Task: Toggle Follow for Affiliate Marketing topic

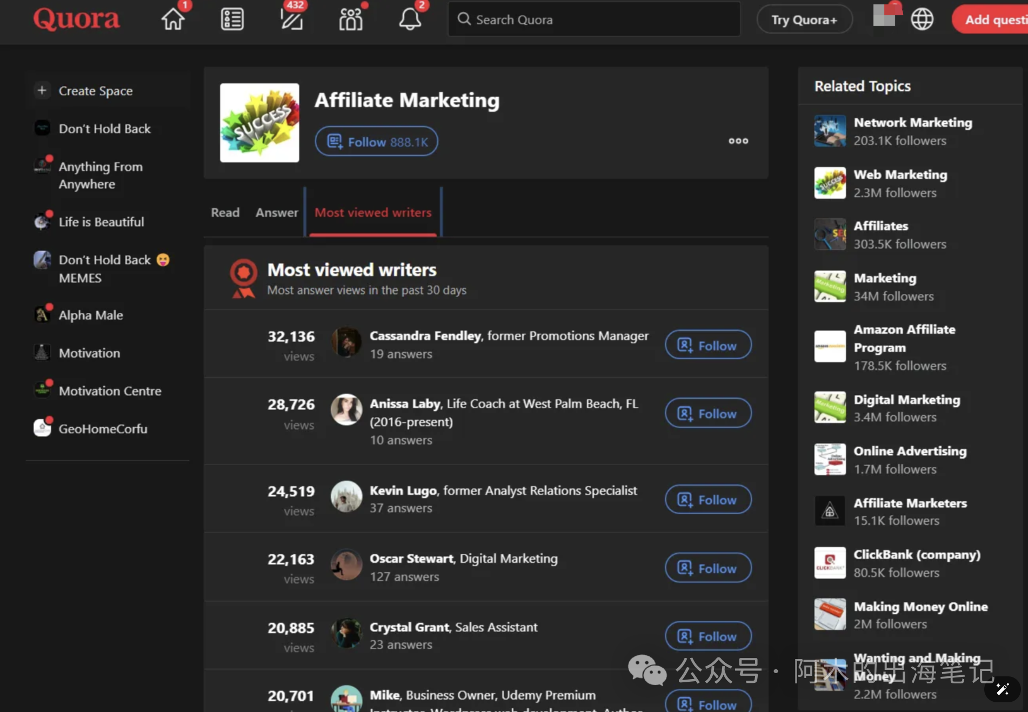Action: (377, 142)
